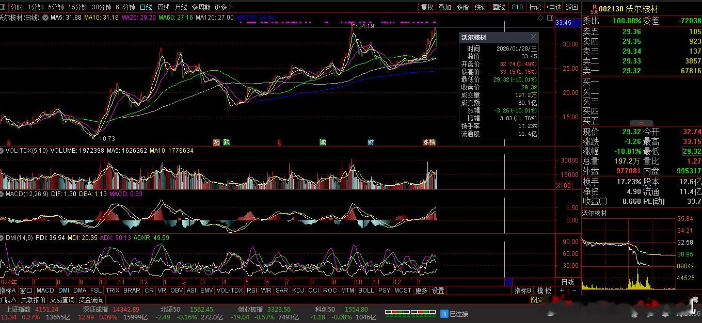Expand 更多 indicators in bottom bar
This screenshot has height=323, width=702.
[x=421, y=290]
